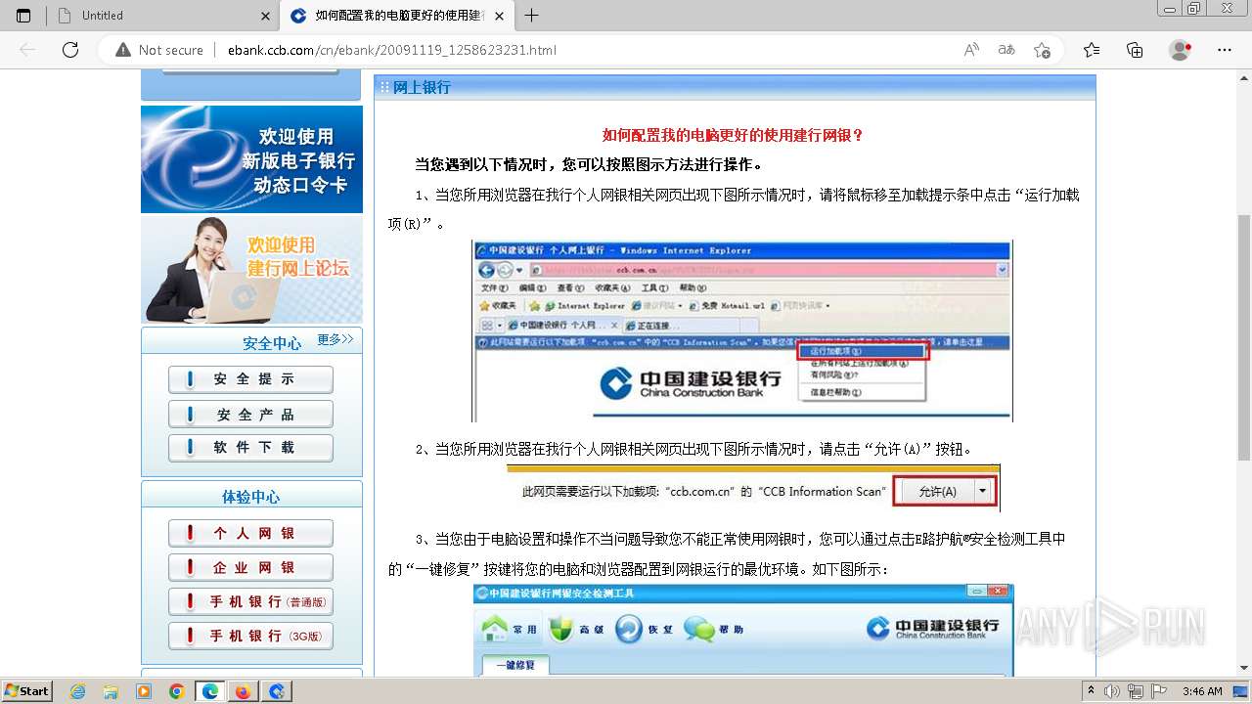Open the 企业网银 experience button
The image size is (1252, 704).
coord(250,568)
